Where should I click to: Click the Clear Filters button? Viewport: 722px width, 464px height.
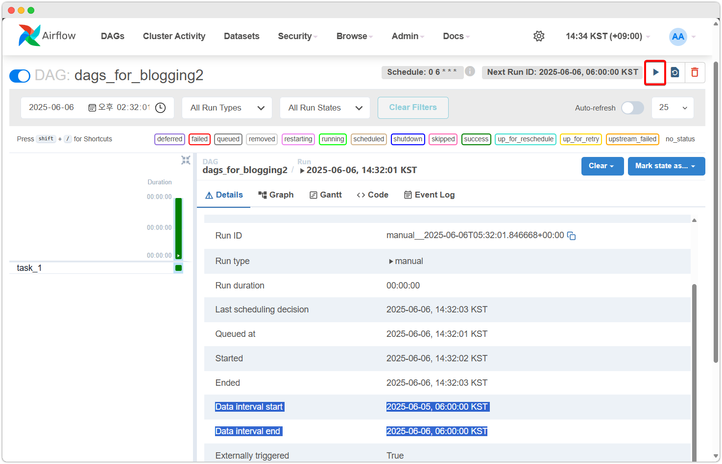point(413,108)
